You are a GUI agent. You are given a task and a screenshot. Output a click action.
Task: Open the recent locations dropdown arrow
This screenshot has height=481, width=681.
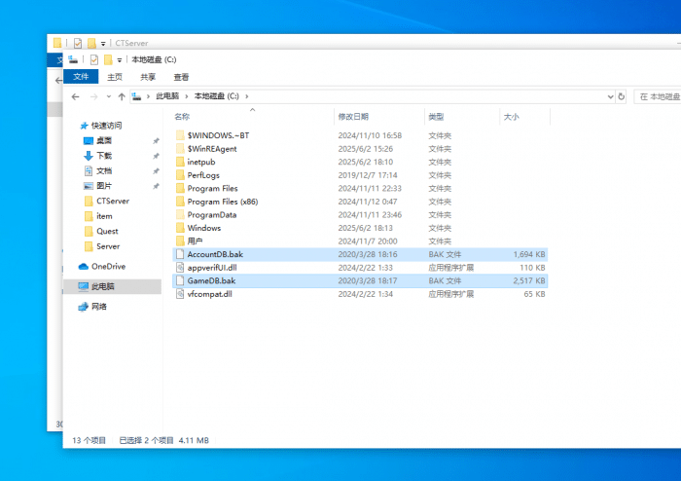tap(108, 96)
